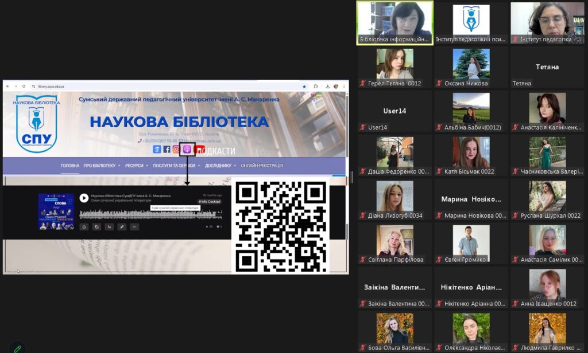
Task: Click the #Info Cocktail tag on the player
Action: coord(210,201)
